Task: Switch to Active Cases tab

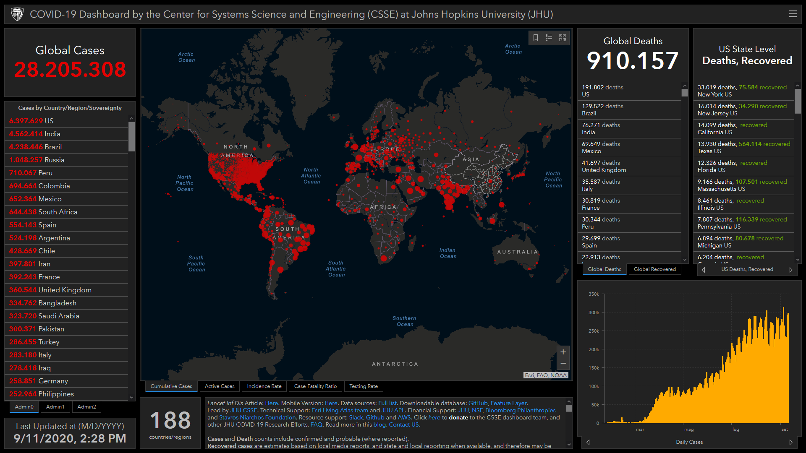Action: coord(220,386)
